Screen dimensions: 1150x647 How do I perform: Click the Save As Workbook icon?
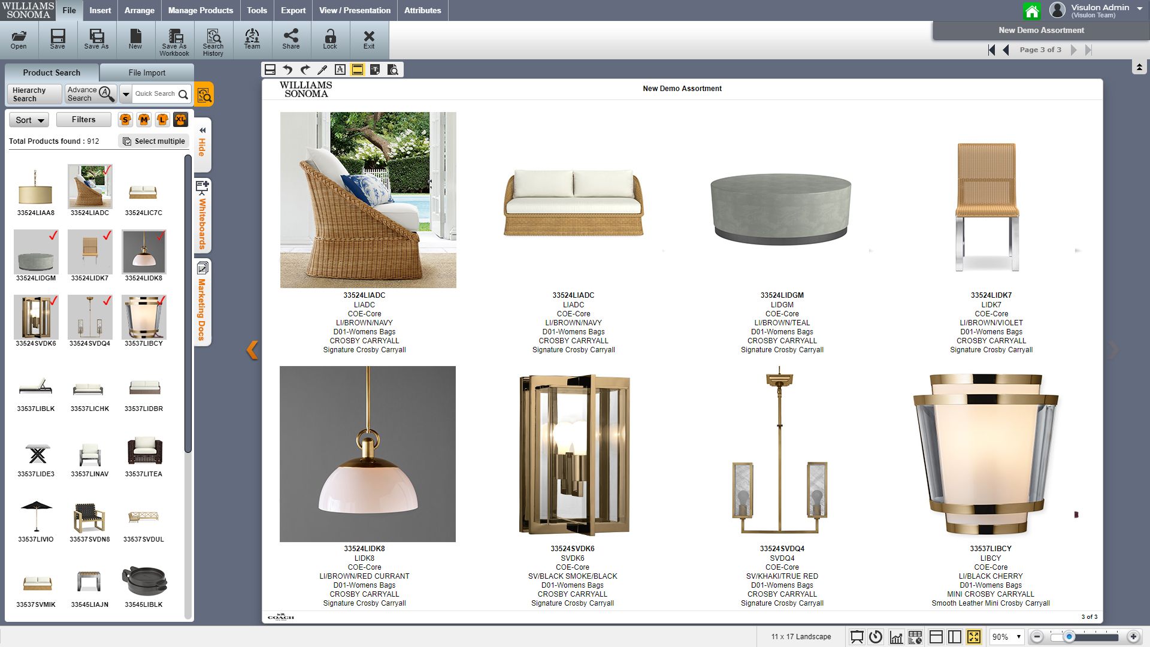coord(174,41)
